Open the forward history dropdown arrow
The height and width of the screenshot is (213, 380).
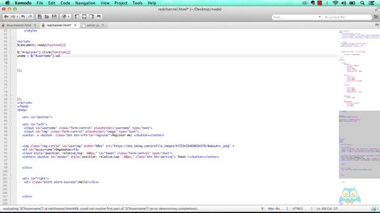click(x=17, y=17)
